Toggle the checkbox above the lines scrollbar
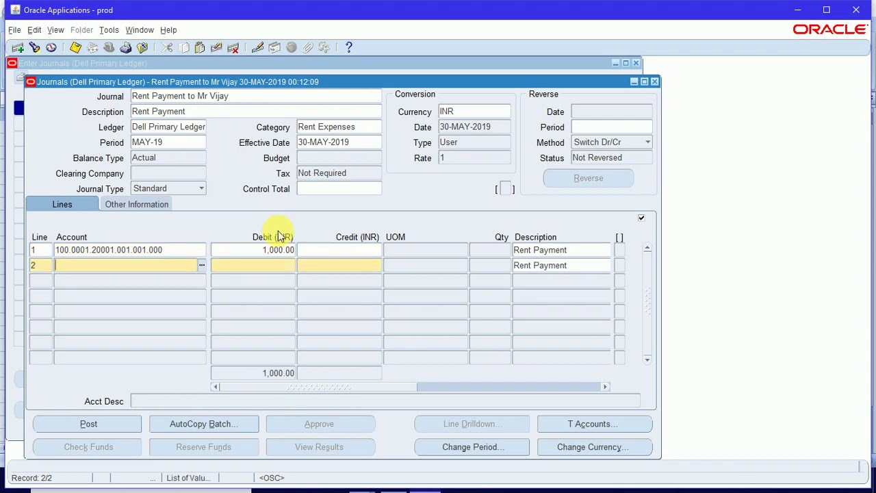Image resolution: width=876 pixels, height=493 pixels. coord(641,218)
